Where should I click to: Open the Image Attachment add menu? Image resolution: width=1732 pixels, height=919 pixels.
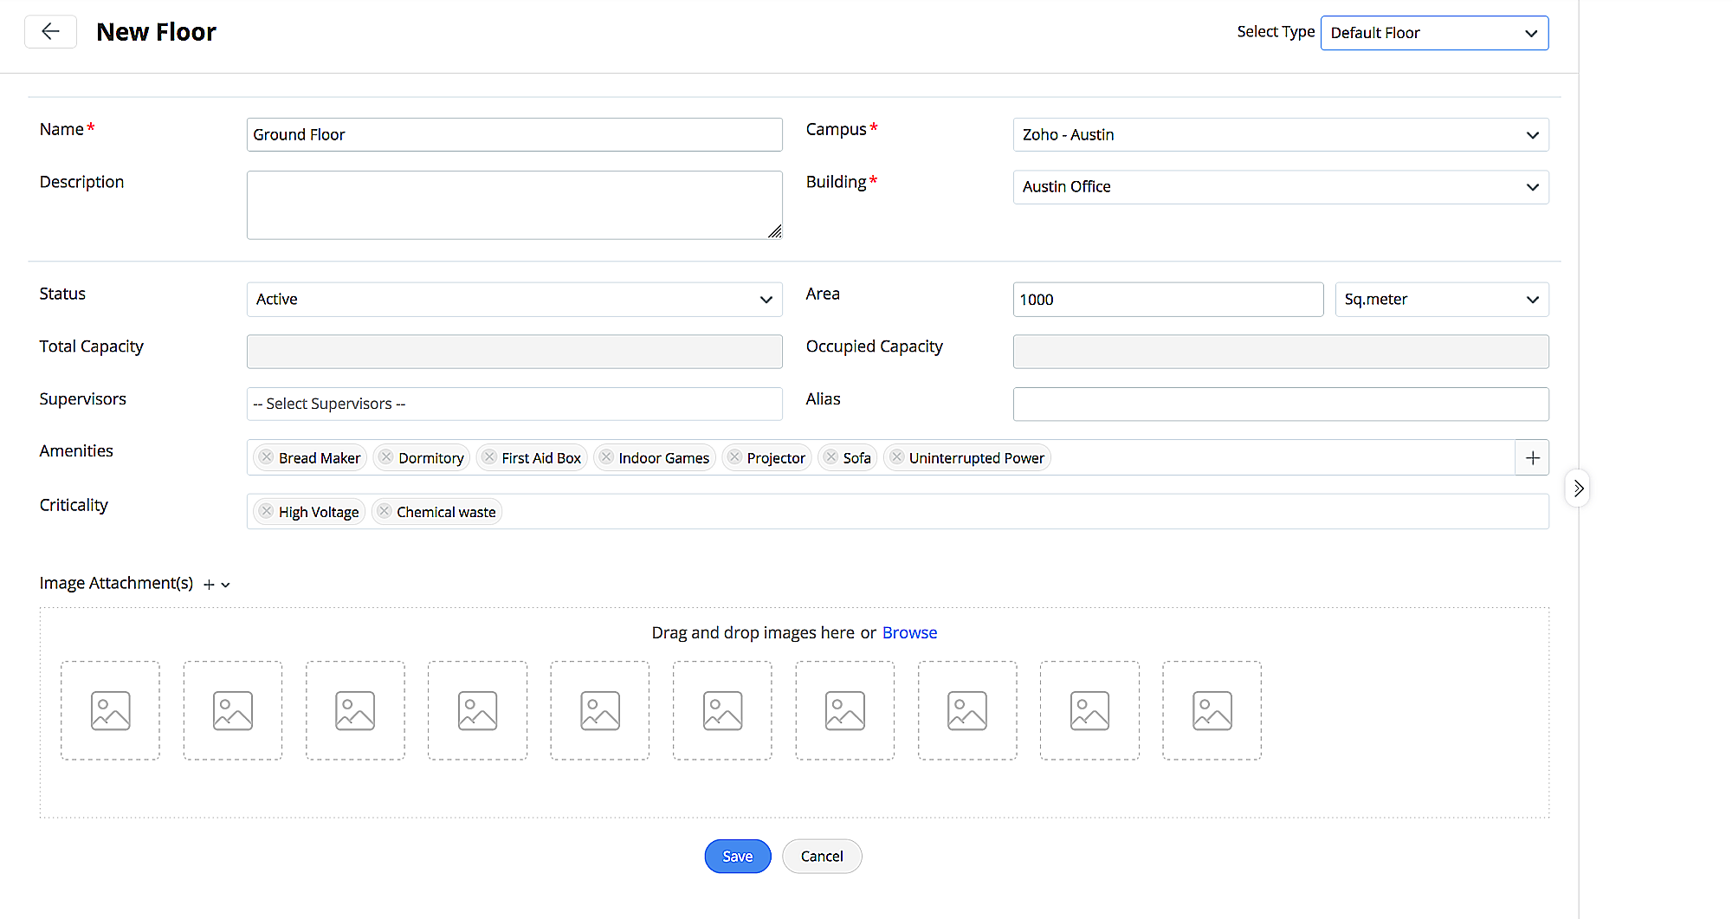tap(216, 585)
